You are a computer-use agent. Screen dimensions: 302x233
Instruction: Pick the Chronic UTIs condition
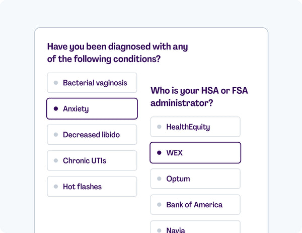pyautogui.click(x=92, y=161)
